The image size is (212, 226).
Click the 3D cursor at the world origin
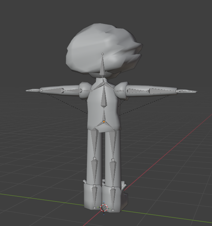pos(104,208)
